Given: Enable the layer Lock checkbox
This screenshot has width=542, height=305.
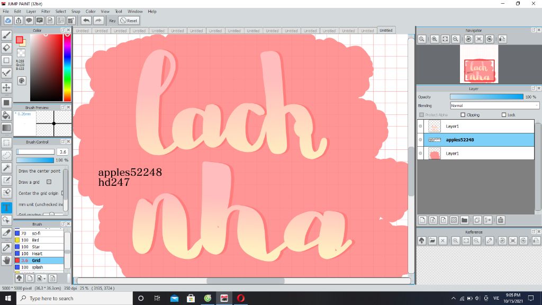Looking at the screenshot, I should [504, 115].
